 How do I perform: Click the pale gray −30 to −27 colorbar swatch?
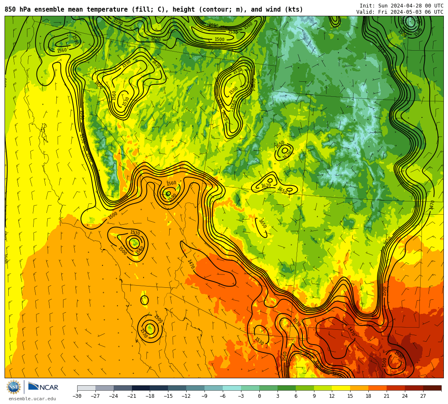(x=86, y=388)
